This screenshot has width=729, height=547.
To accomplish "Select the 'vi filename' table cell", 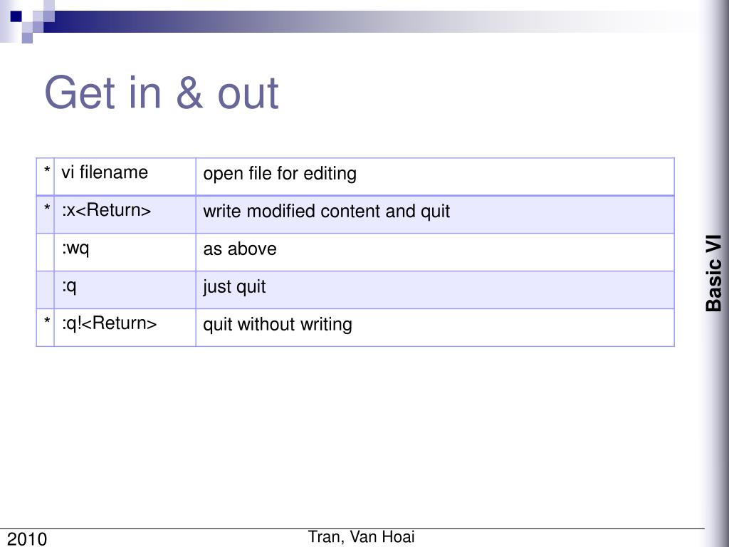I will coord(125,177).
